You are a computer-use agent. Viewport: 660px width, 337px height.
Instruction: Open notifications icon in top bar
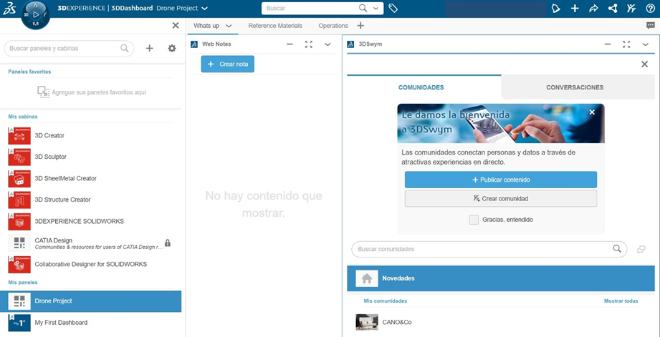(x=555, y=9)
